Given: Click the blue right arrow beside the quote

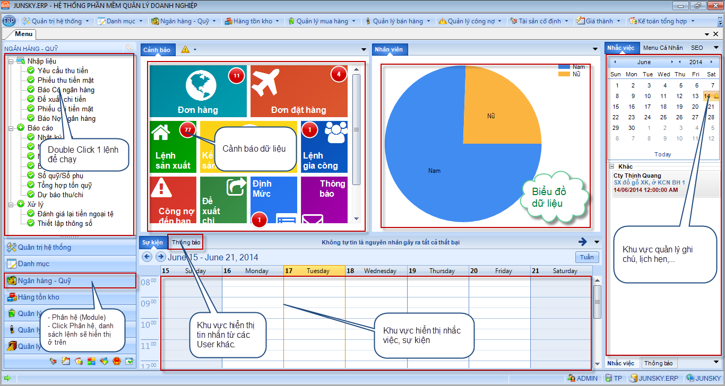Looking at the screenshot, I should (583, 242).
